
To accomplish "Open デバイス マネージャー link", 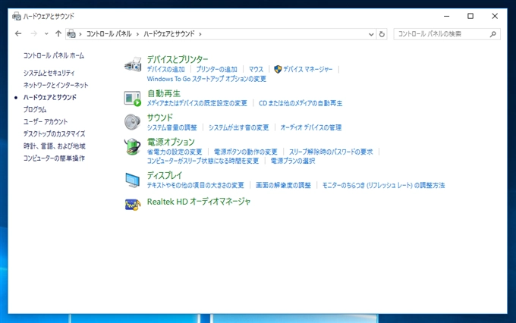I will click(x=307, y=69).
